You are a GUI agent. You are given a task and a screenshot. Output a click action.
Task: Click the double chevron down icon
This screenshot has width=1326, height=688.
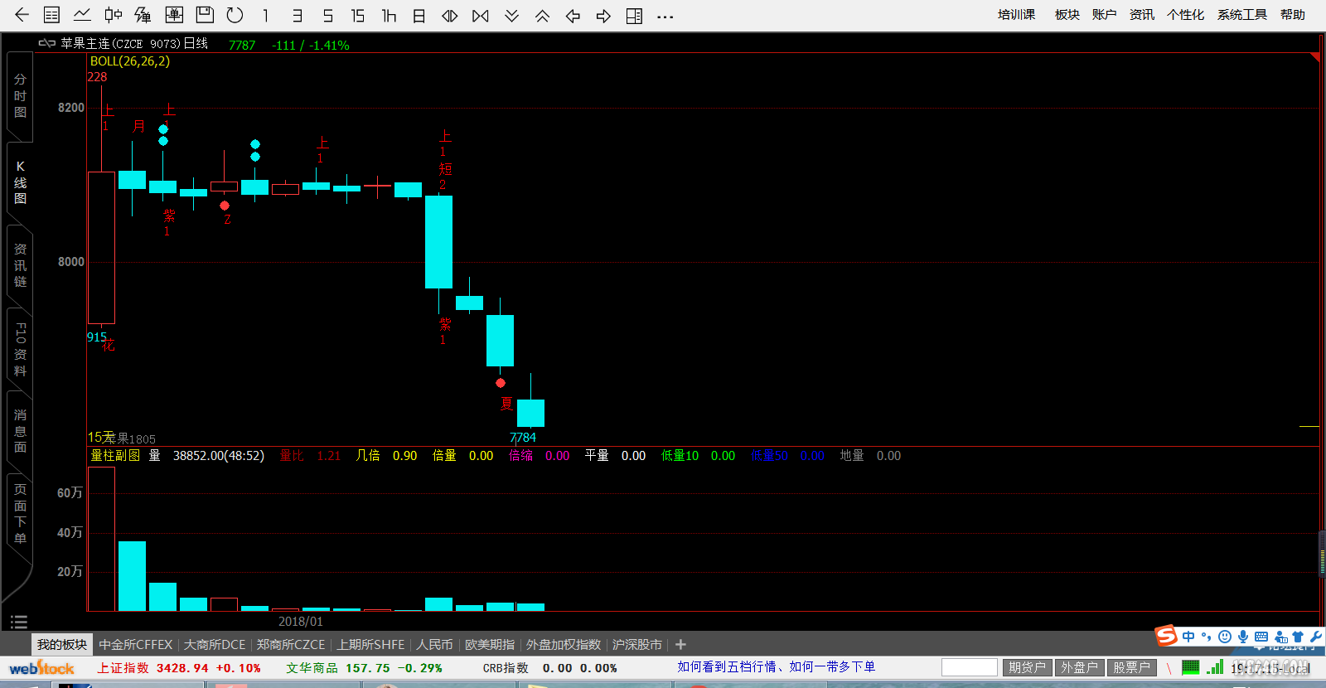click(512, 15)
